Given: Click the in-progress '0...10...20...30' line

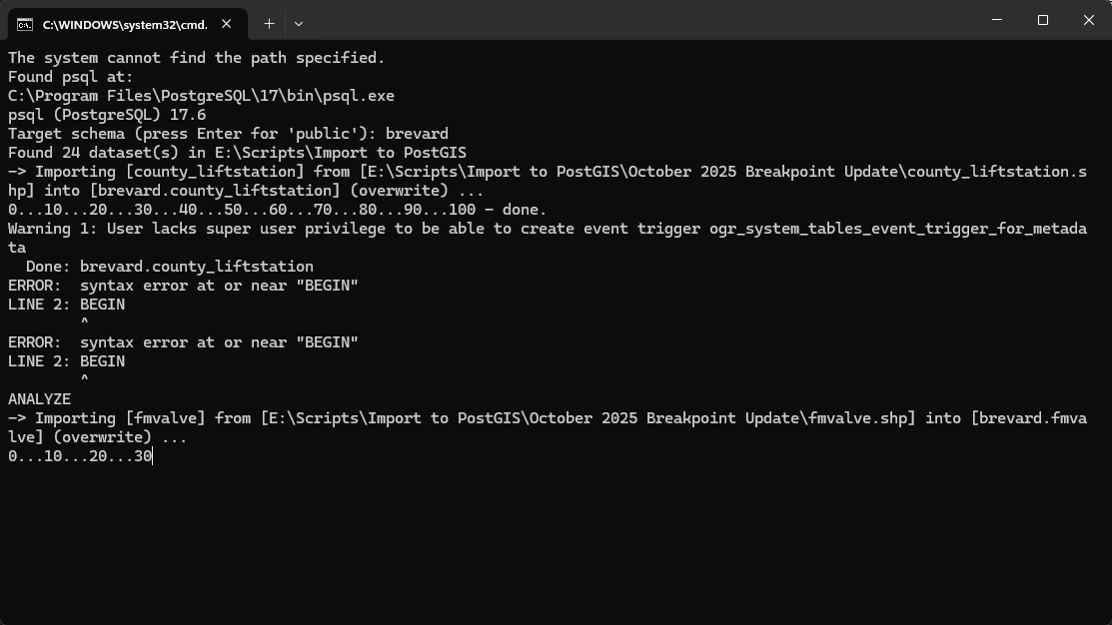Looking at the screenshot, I should coord(80,456).
